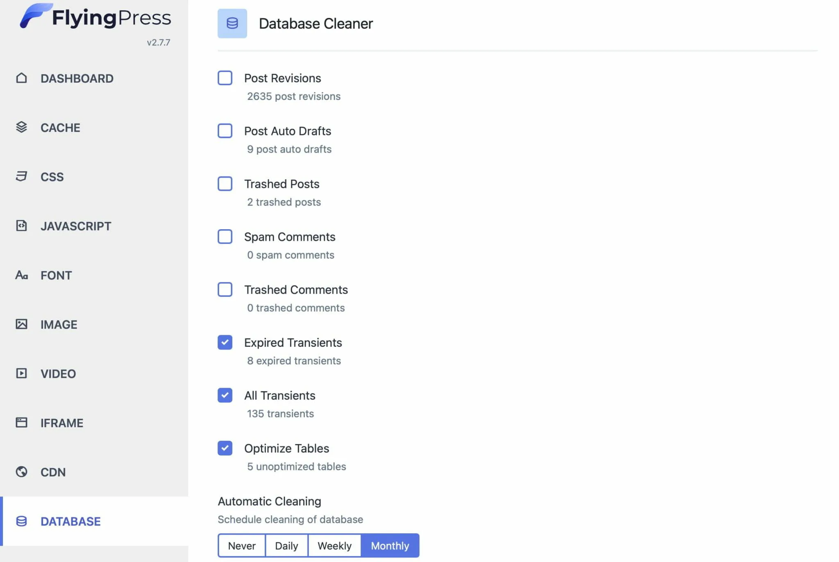Uncheck the Expired Transients checkbox

225,342
